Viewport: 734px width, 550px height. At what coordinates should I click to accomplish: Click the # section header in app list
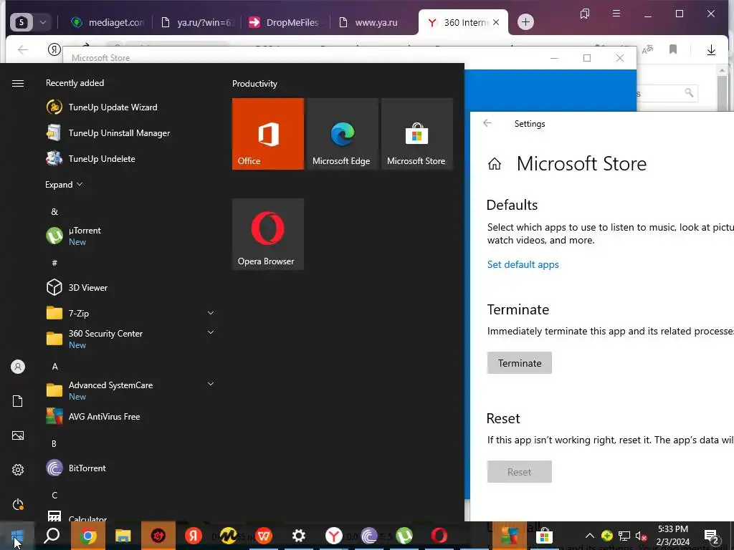[x=54, y=263]
